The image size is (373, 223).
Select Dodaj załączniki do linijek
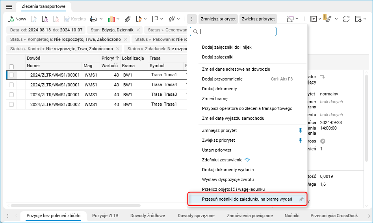coord(227,47)
